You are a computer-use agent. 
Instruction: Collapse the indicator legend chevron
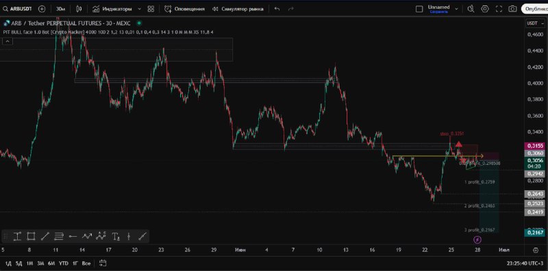pyautogui.click(x=8, y=41)
